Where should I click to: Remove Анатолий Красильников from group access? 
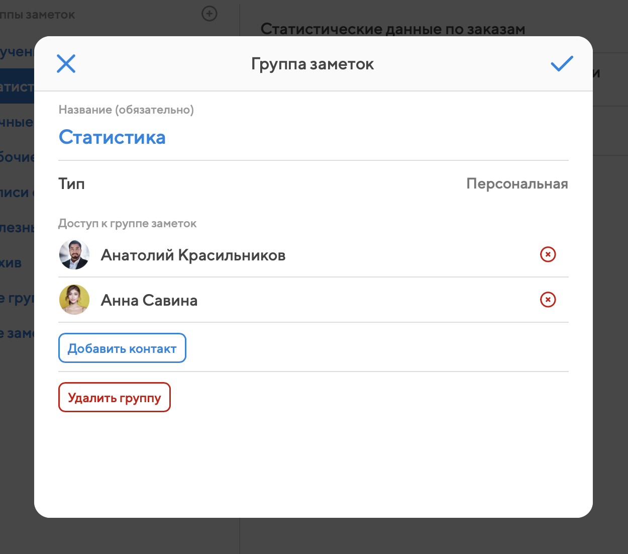tap(548, 254)
